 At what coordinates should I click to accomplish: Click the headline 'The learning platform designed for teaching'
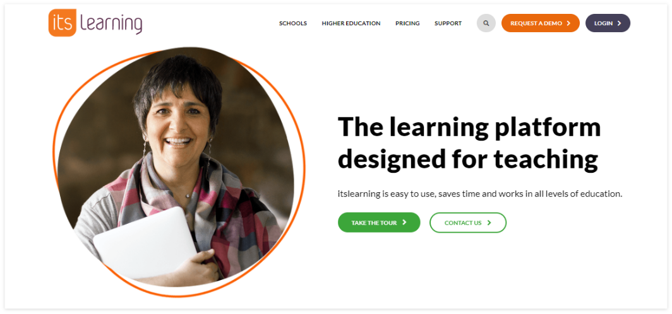469,143
